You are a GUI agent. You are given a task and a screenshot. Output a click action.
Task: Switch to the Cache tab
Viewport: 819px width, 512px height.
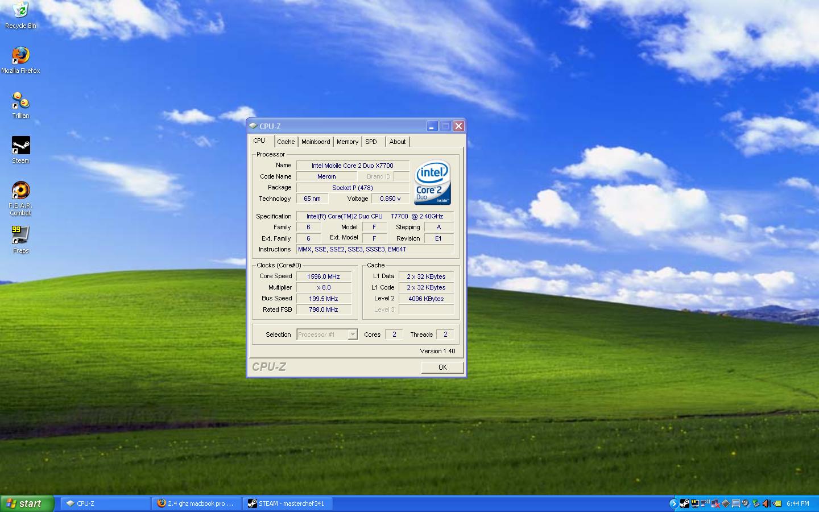[x=286, y=142]
